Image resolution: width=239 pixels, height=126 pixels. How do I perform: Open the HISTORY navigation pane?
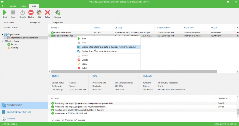pyautogui.click(x=24, y=119)
